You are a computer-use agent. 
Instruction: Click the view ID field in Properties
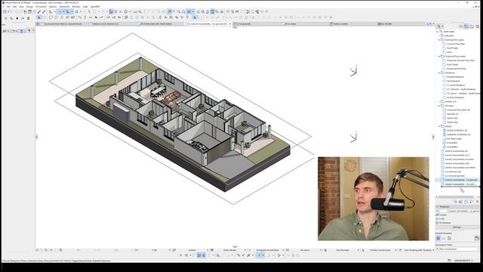pos(443,211)
